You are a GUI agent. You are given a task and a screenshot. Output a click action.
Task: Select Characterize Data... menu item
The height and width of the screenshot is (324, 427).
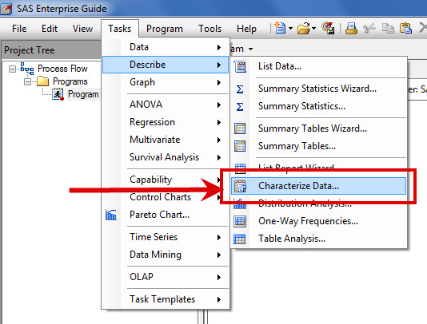[x=318, y=186]
